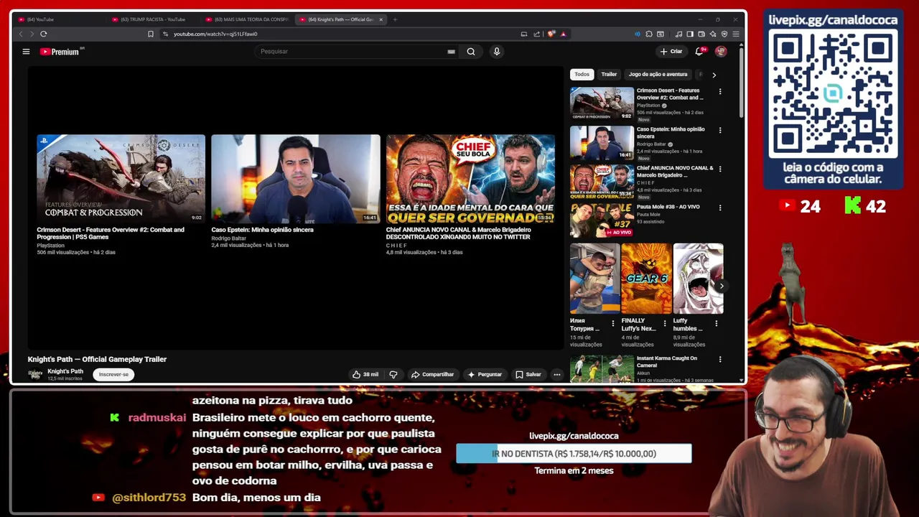Reload the page with browser refresh icon
Viewport: 919px width, 517px height.
(44, 34)
